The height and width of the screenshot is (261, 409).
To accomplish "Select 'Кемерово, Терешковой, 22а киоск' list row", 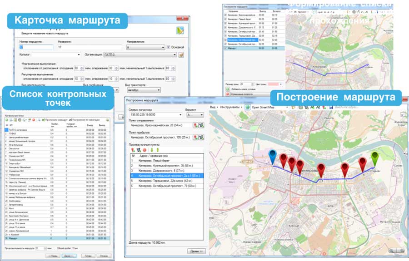I will [x=165, y=180].
